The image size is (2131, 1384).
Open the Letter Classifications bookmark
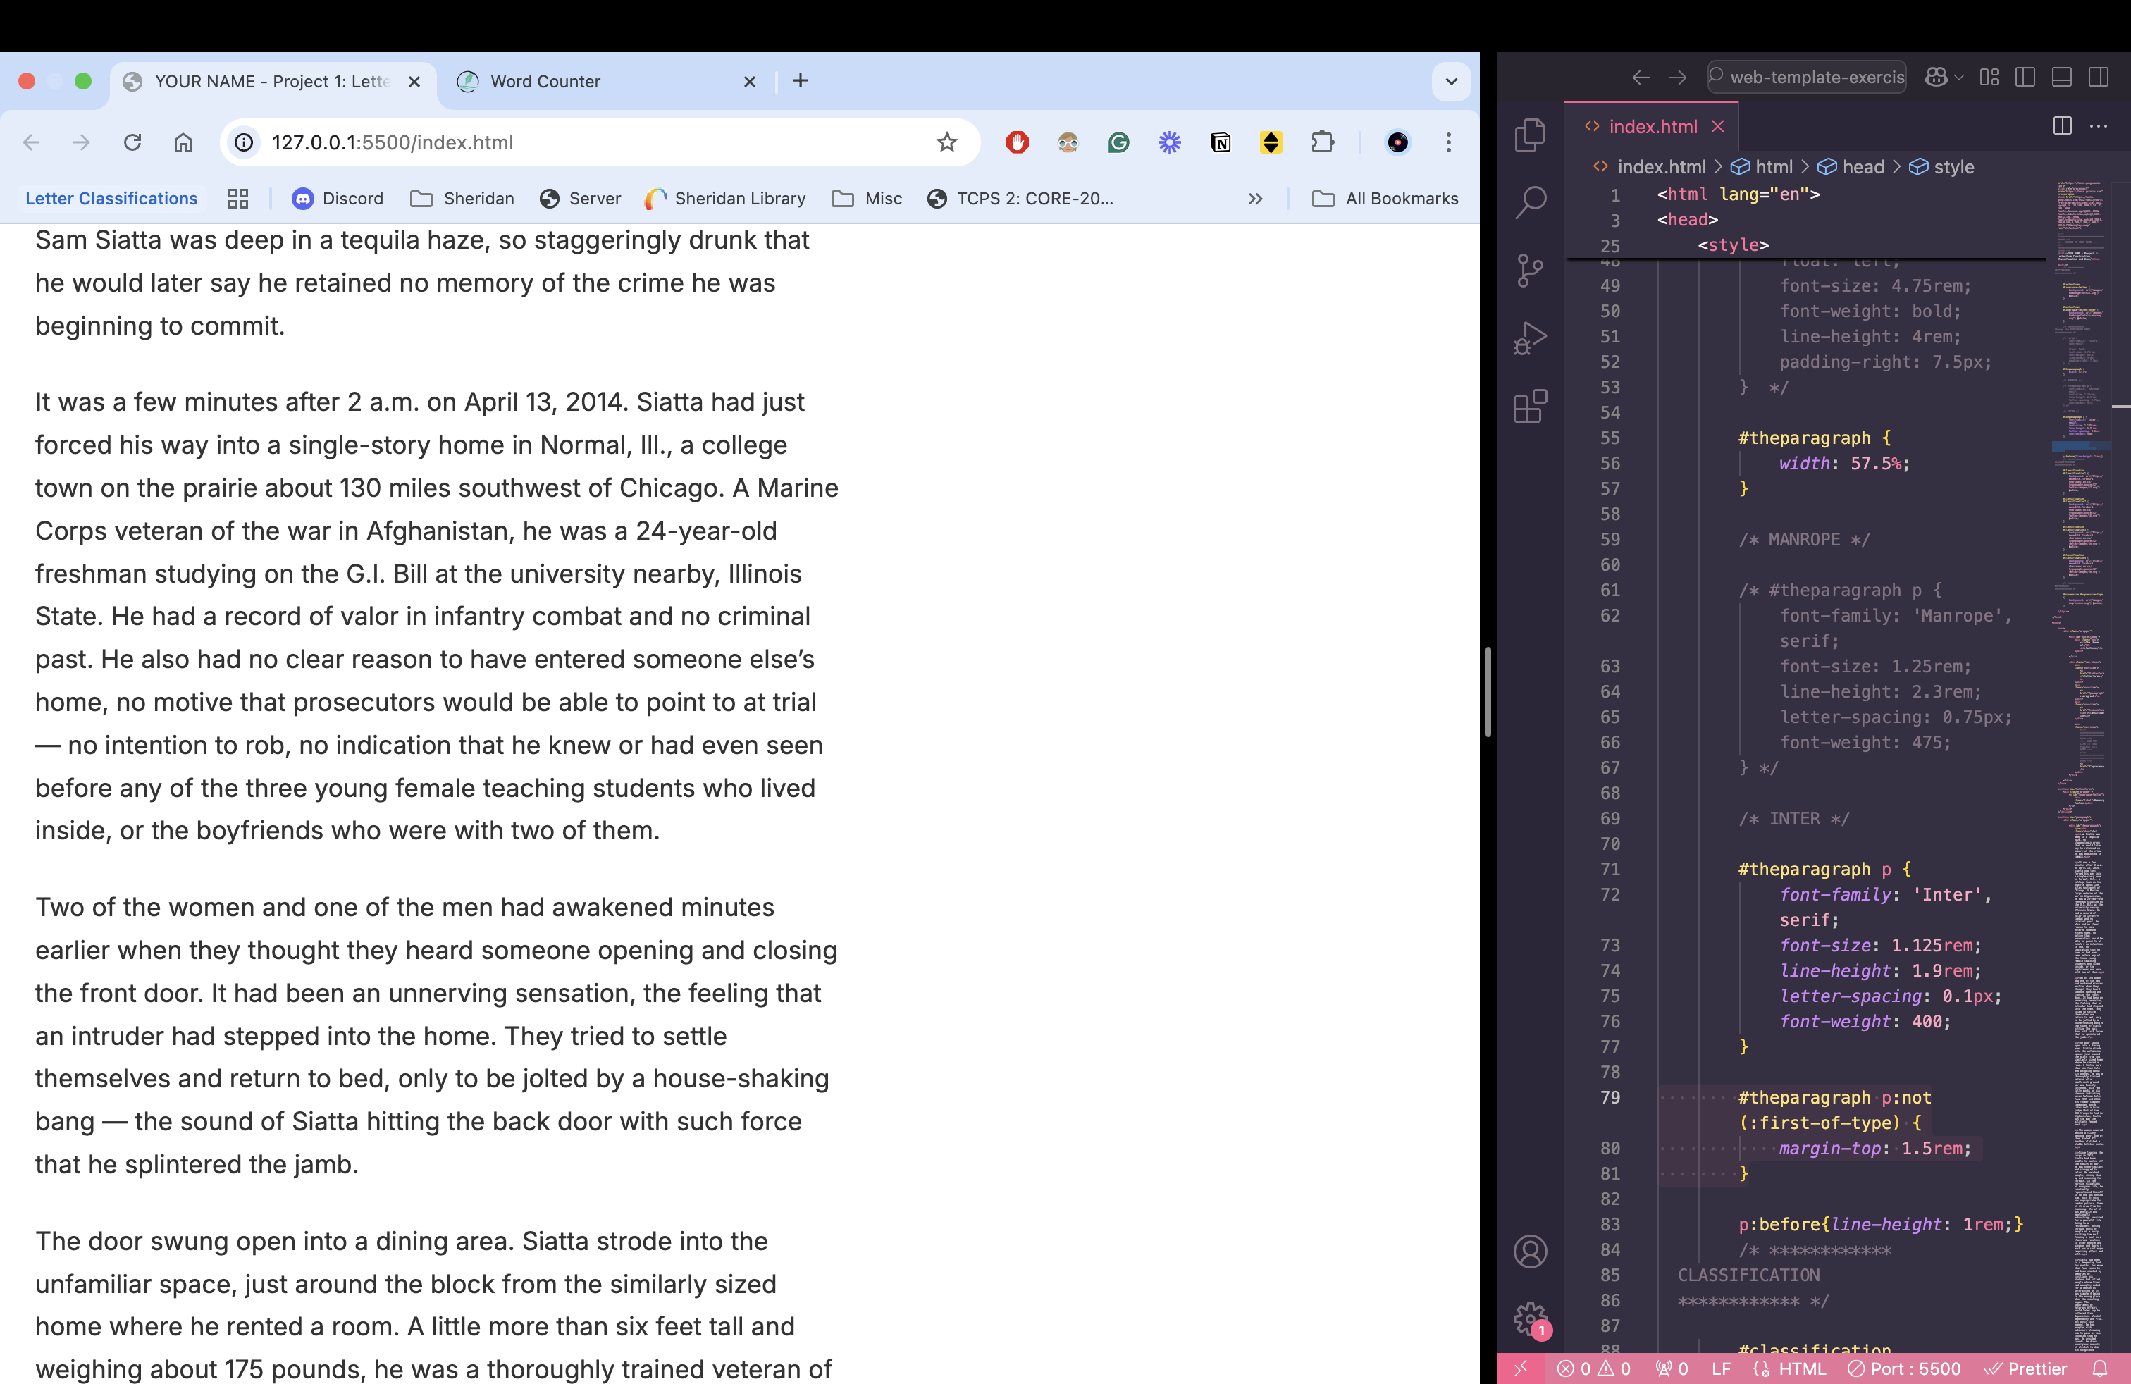point(110,198)
